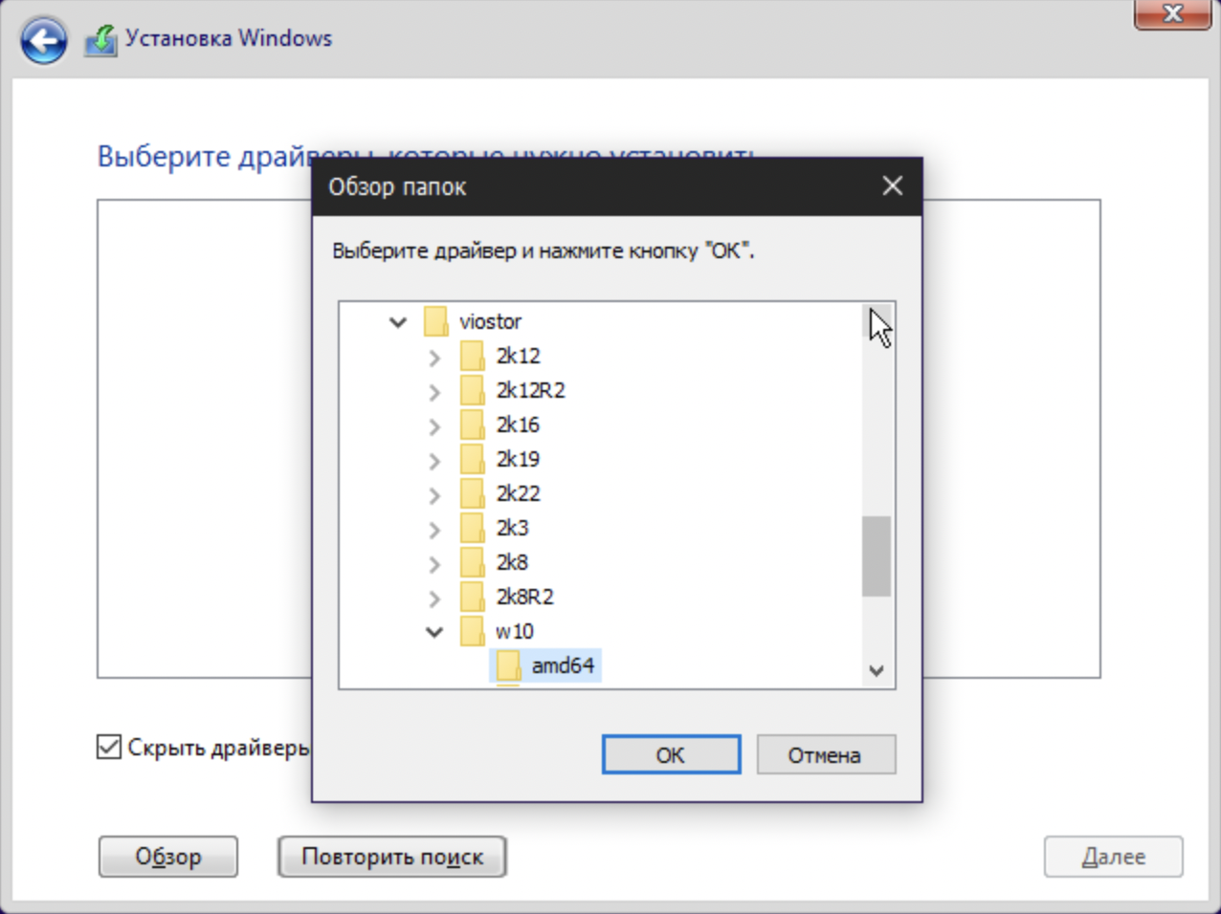Expand the 2k12R2 folder node
Image resolution: width=1221 pixels, height=914 pixels.
pos(434,392)
